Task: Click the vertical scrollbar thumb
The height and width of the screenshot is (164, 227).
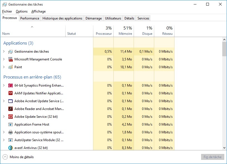Action: pyautogui.click(x=224, y=49)
